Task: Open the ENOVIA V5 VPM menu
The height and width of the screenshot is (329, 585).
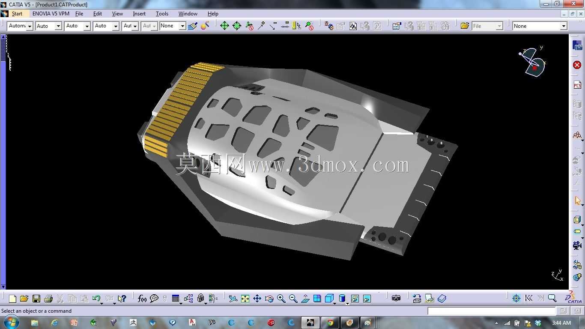Action: pyautogui.click(x=51, y=14)
